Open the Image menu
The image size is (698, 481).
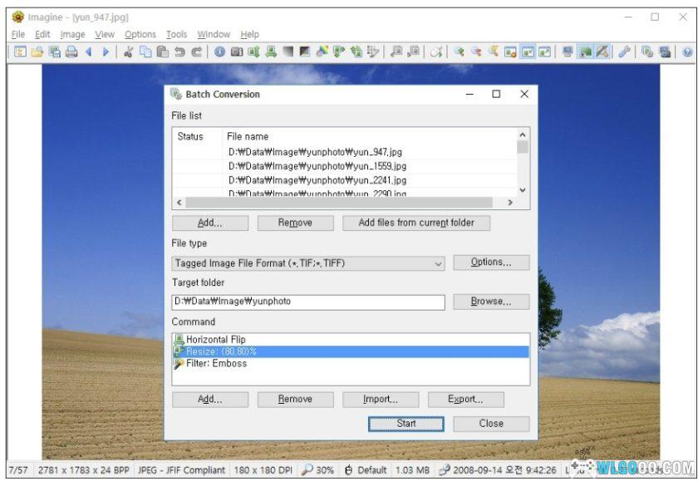[x=72, y=34]
